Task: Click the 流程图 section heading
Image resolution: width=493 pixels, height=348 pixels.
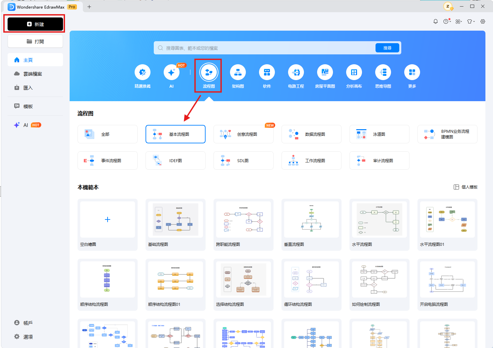Action: tap(85, 113)
